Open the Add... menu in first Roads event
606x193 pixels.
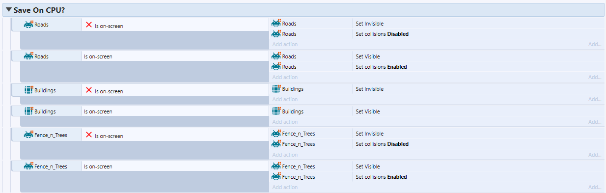[595, 44]
